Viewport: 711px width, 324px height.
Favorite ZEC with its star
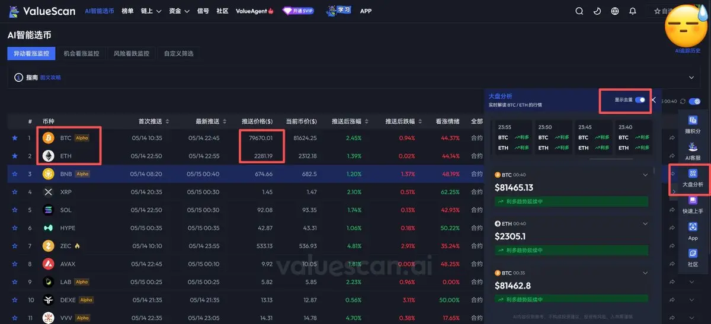point(15,246)
